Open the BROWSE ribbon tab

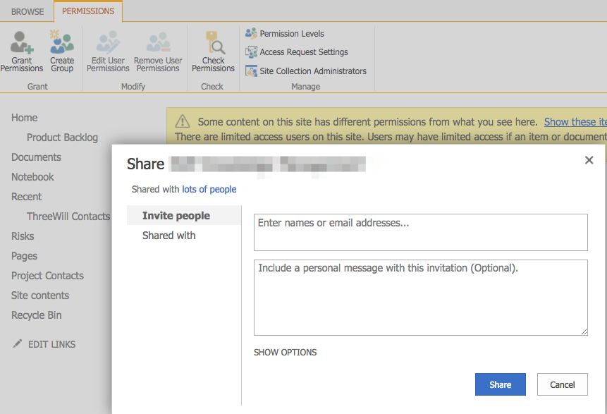26,11
